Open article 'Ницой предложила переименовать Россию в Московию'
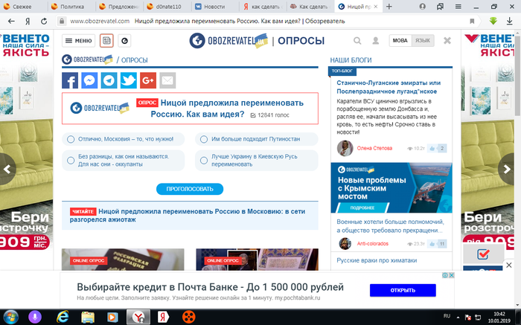This screenshot has width=521, height=325. (188, 216)
